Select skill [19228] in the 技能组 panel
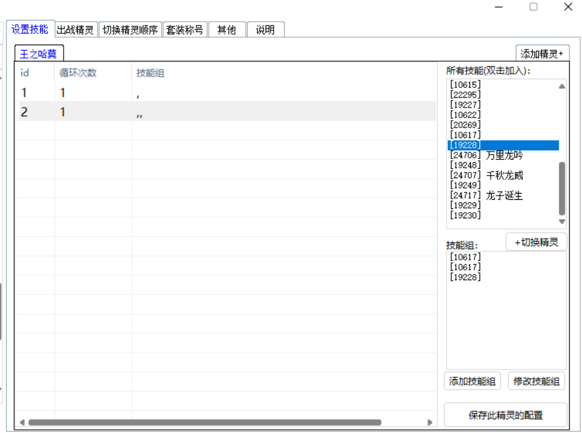The image size is (582, 433). (x=460, y=277)
